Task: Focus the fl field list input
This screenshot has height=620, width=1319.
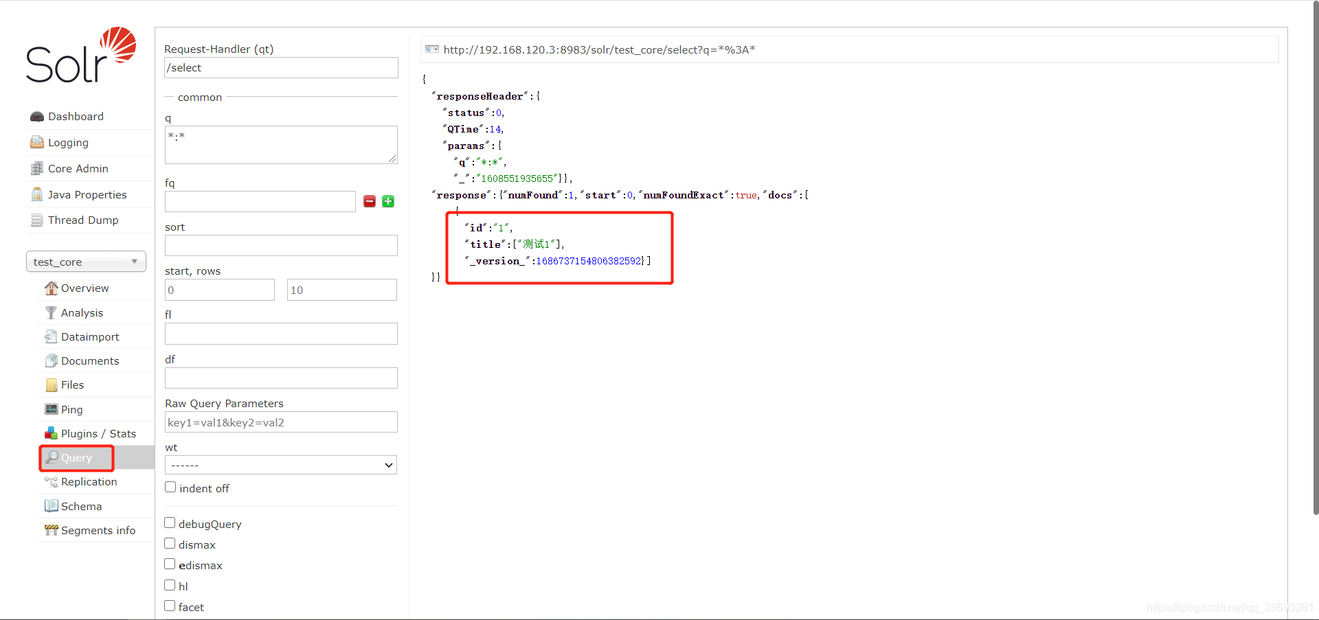Action: click(281, 334)
